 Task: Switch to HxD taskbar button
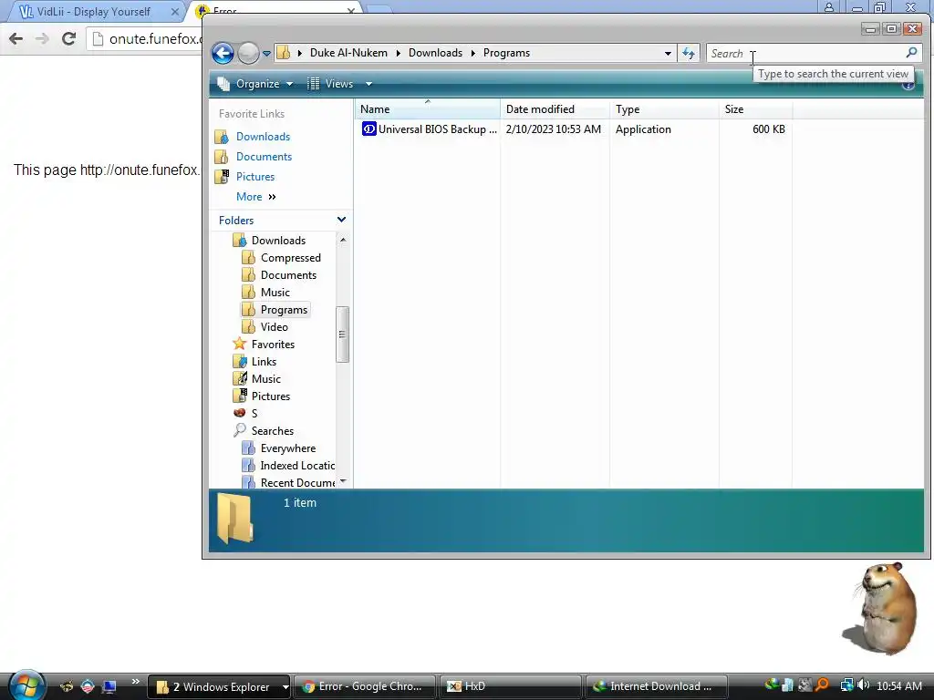point(510,686)
